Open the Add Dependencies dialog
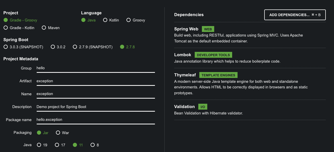334x152 pixels. coord(295,15)
